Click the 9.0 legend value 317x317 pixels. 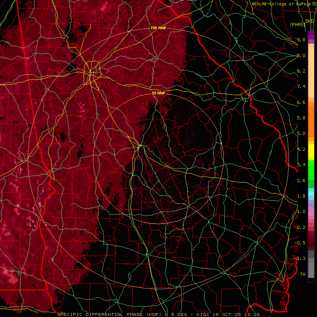click(301, 55)
